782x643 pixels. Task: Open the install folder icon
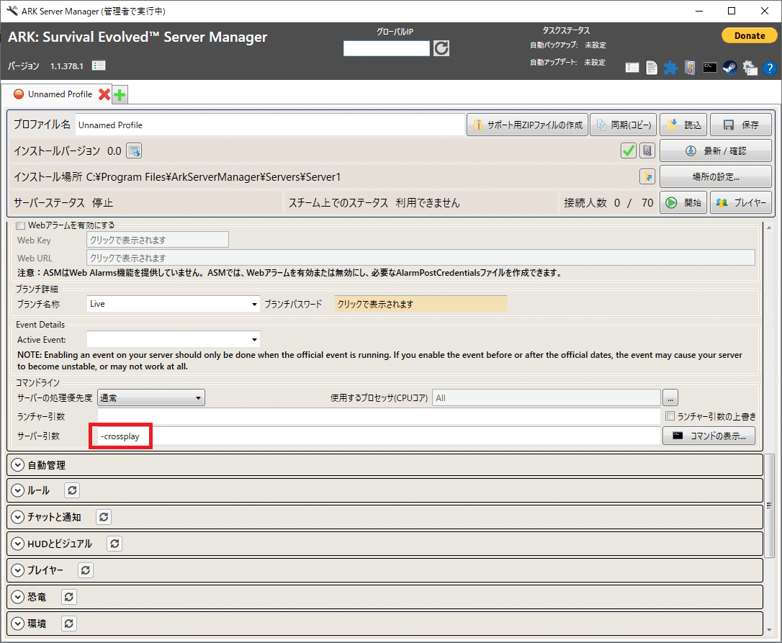click(x=647, y=176)
